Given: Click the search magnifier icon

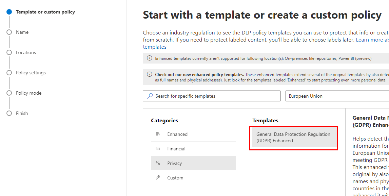Looking at the screenshot, I should (x=150, y=96).
